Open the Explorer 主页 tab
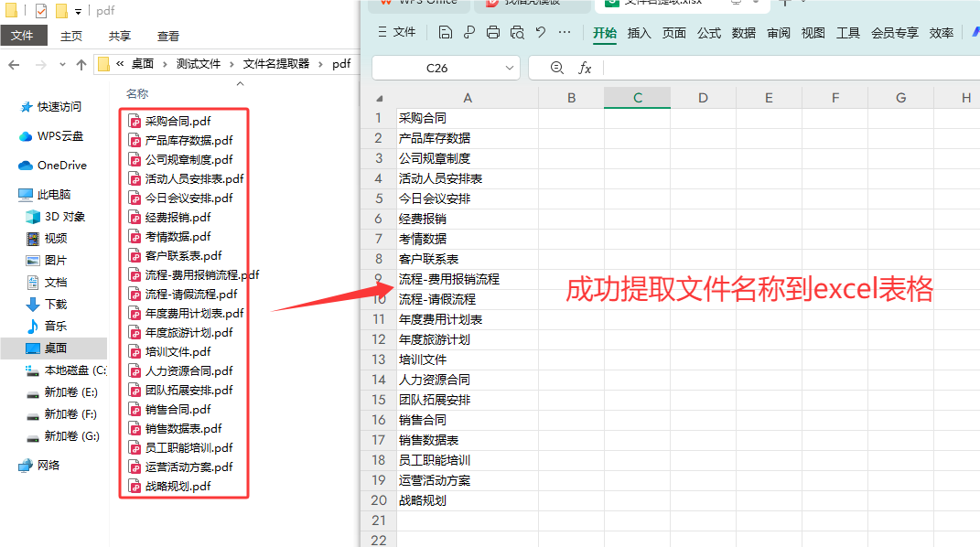This screenshot has height=547, width=980. point(71,37)
